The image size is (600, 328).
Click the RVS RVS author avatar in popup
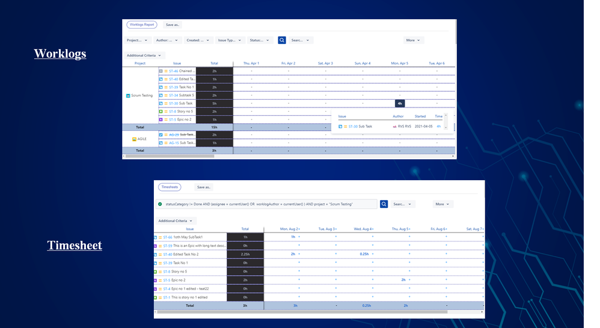click(394, 127)
